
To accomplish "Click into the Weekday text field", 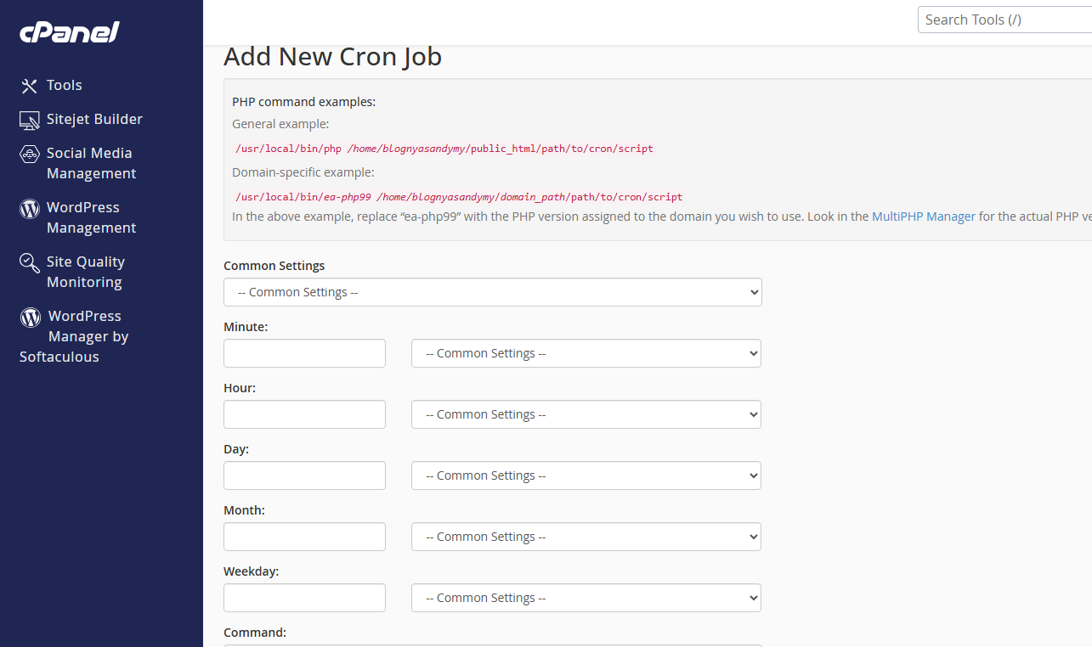I will pyautogui.click(x=304, y=598).
